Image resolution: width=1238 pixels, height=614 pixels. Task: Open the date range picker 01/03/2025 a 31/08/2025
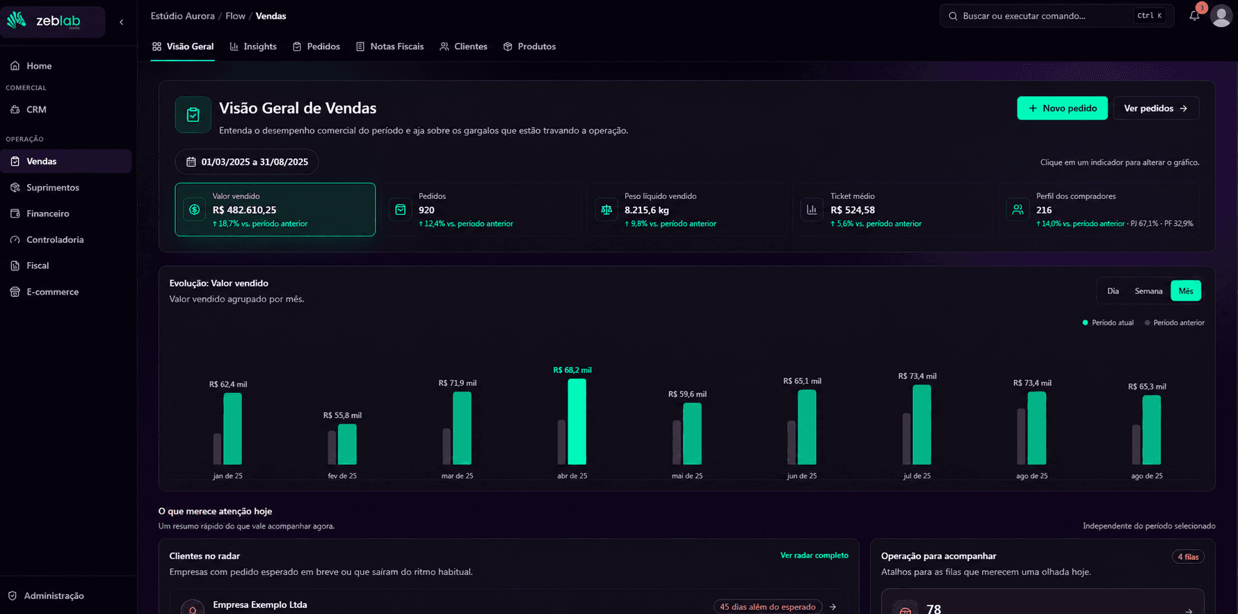[247, 162]
